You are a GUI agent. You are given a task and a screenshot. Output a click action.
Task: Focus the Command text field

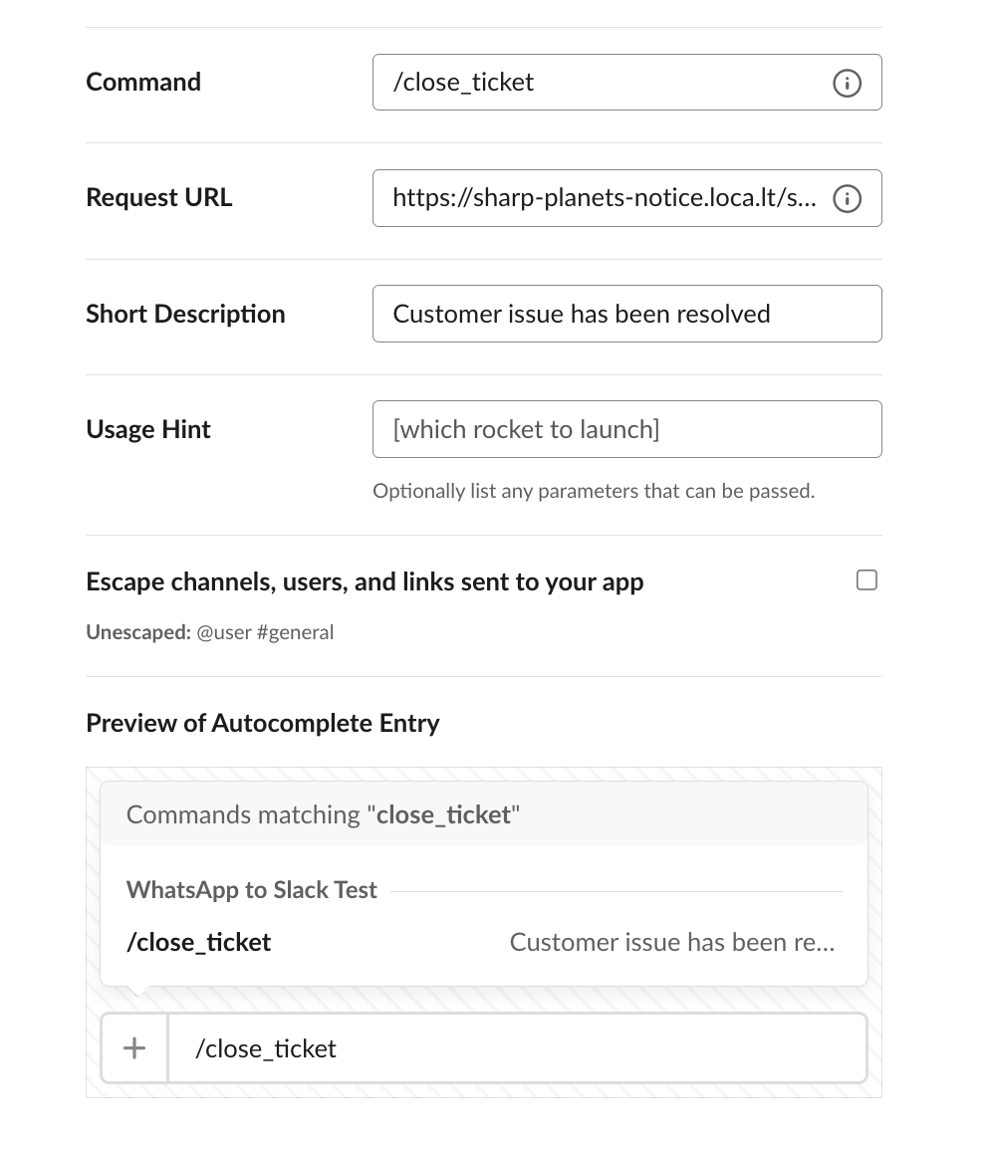tap(598, 82)
